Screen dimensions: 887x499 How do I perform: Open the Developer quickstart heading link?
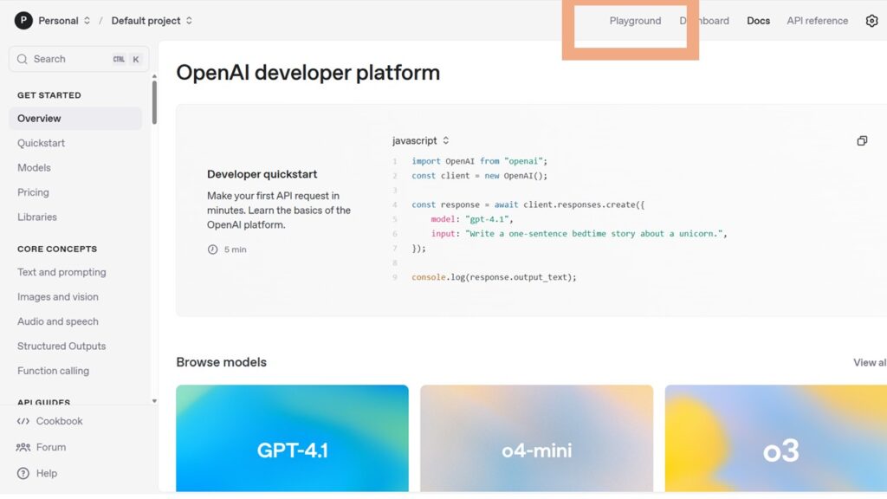(x=262, y=174)
